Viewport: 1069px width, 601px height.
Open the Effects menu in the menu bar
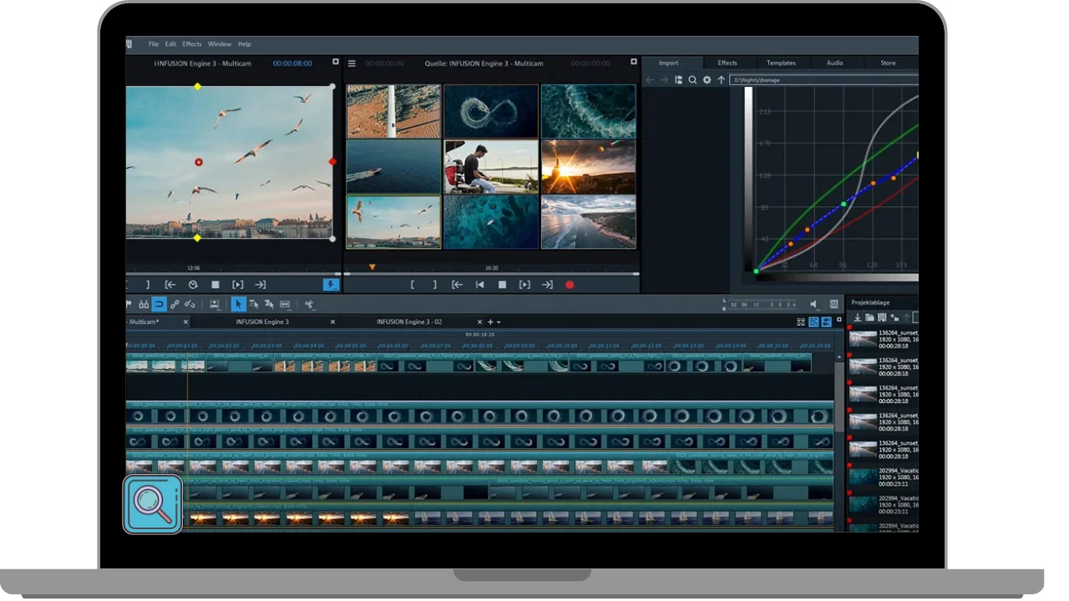[192, 44]
